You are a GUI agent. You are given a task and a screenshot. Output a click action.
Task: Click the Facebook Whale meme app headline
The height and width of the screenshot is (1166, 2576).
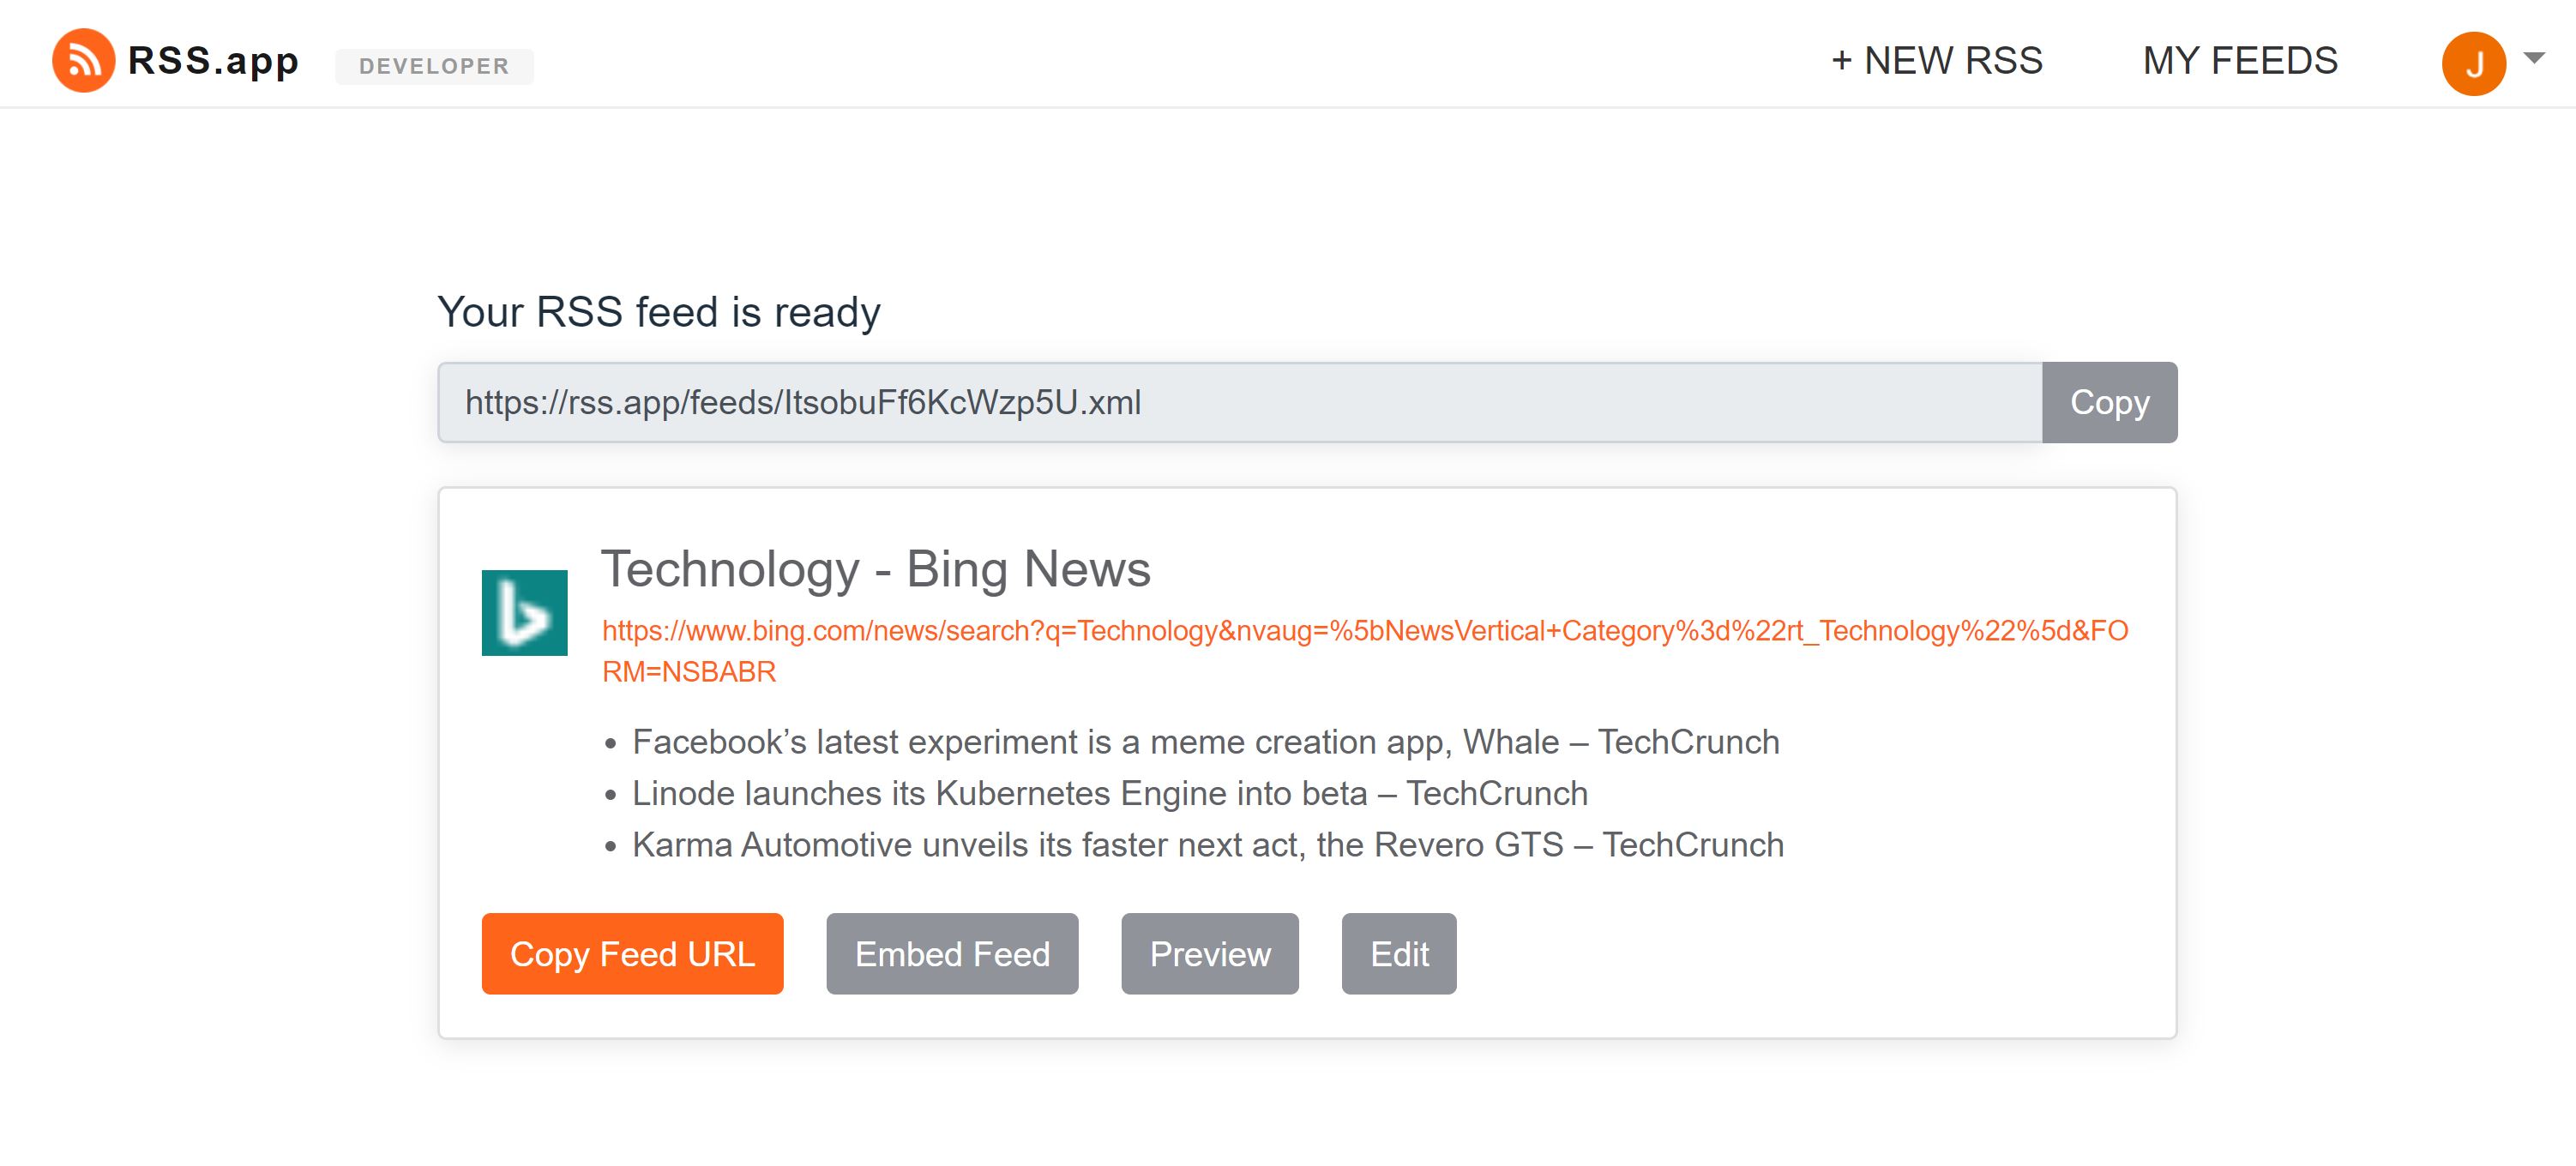point(1205,741)
